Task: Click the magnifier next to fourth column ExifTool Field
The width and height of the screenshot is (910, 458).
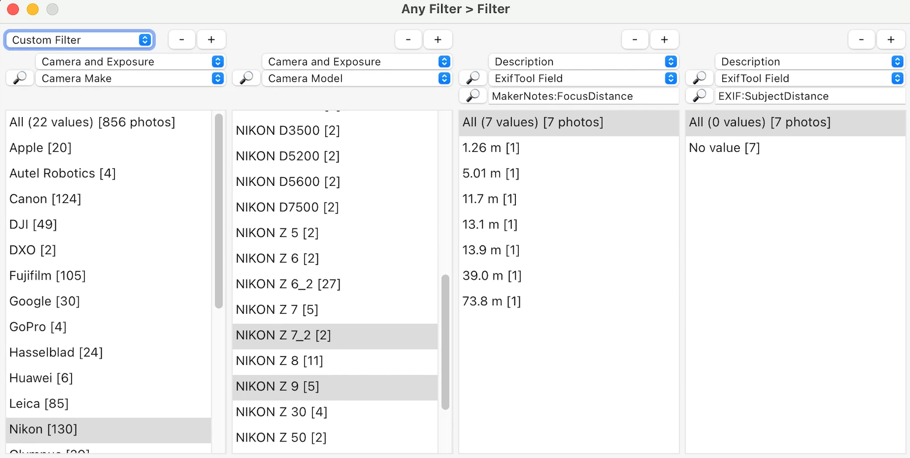Action: point(699,78)
